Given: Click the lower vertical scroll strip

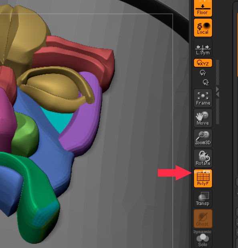Looking at the screenshot, I should click(218, 111).
